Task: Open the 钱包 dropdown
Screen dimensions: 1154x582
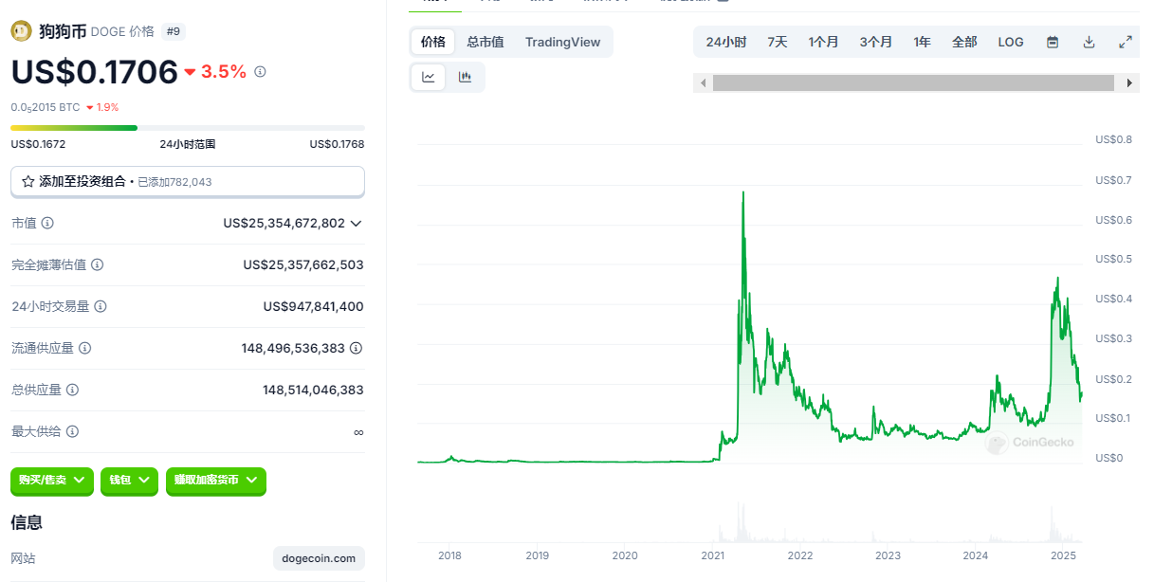Action: click(129, 481)
